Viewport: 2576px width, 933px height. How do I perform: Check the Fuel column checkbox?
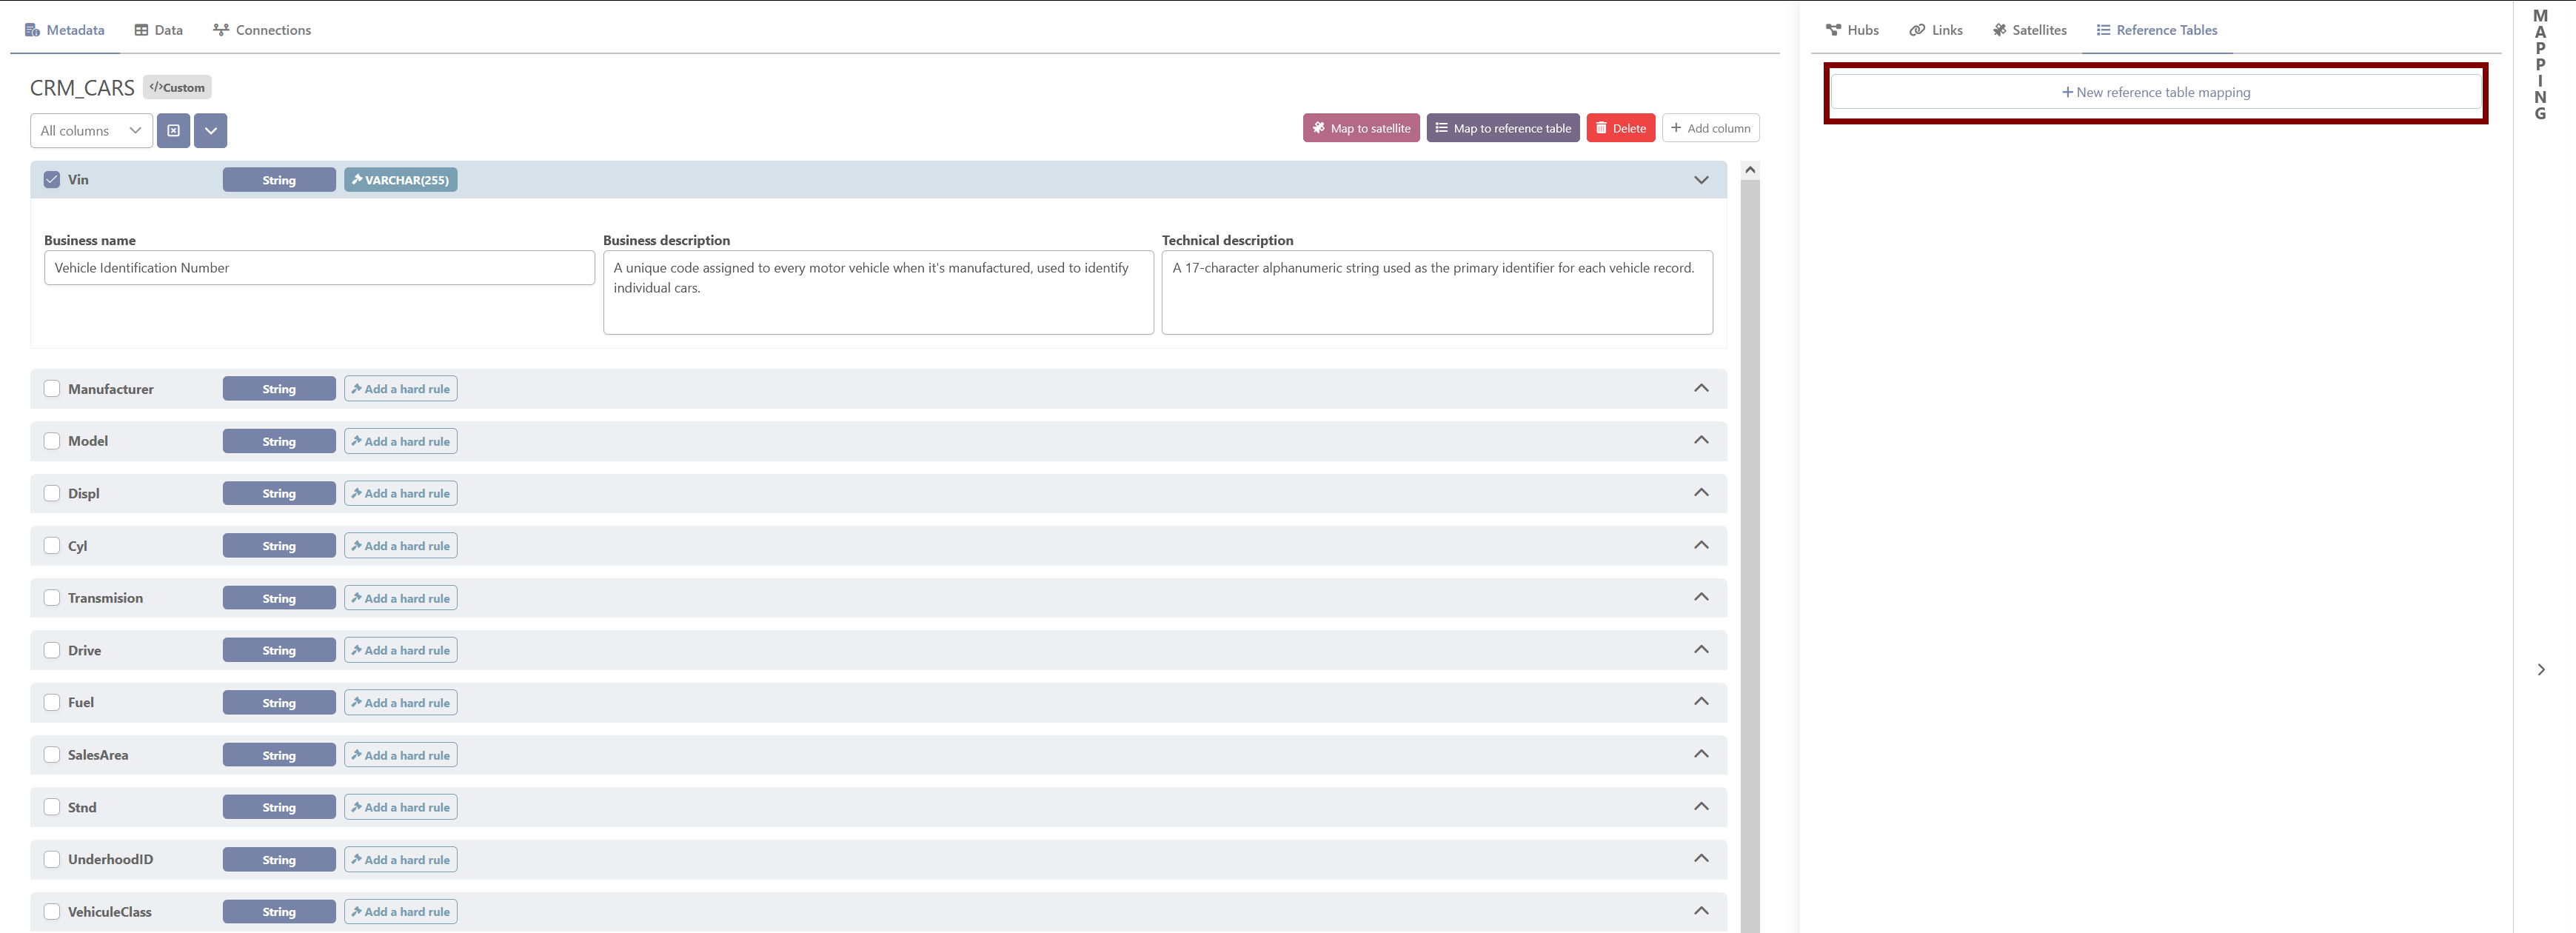52,703
